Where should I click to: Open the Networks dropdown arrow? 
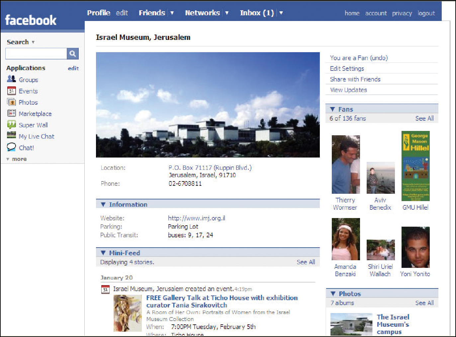tap(227, 13)
